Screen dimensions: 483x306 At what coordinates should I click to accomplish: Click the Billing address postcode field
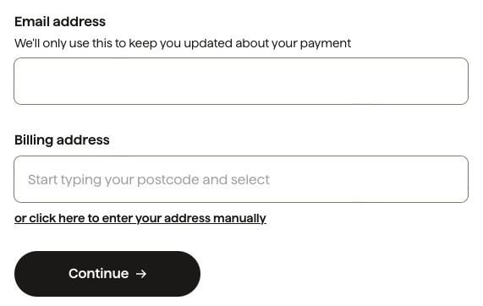(241, 179)
